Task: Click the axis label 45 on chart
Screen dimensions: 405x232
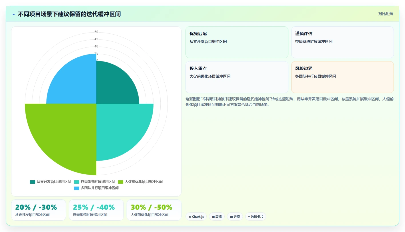Action: tap(96, 39)
